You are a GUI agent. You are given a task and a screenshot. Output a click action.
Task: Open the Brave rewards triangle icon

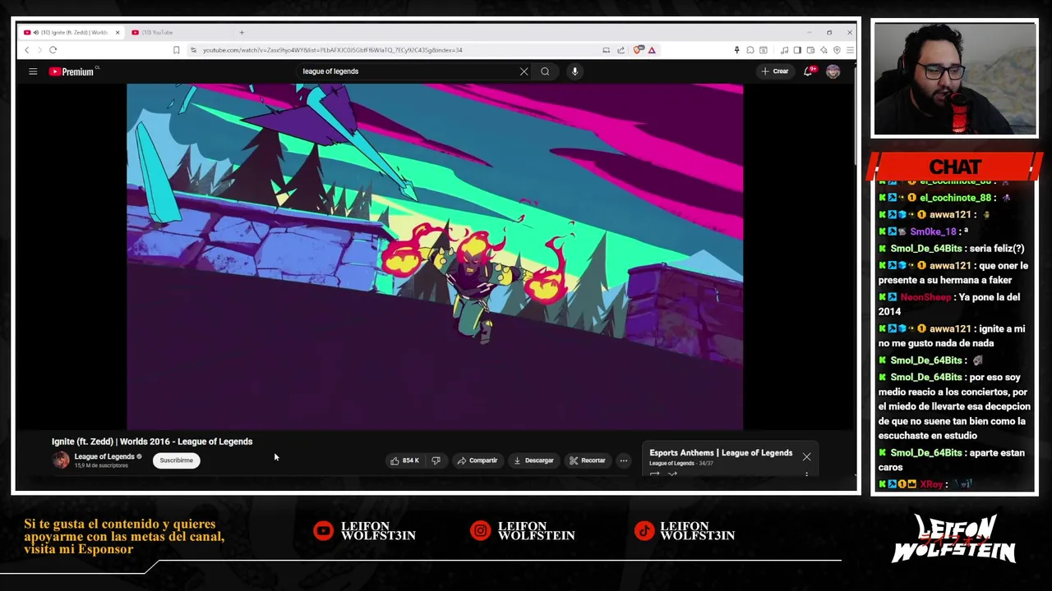[x=652, y=50]
